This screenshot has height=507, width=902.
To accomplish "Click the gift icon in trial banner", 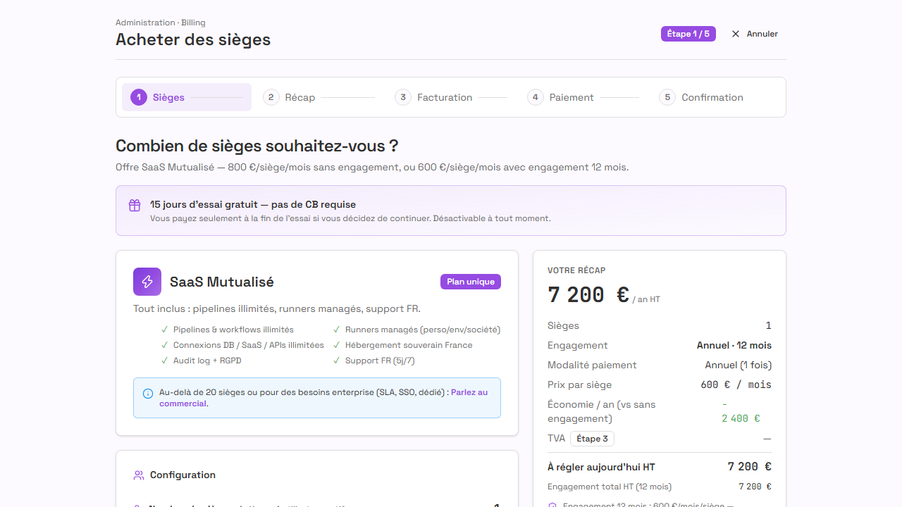I will (x=135, y=205).
